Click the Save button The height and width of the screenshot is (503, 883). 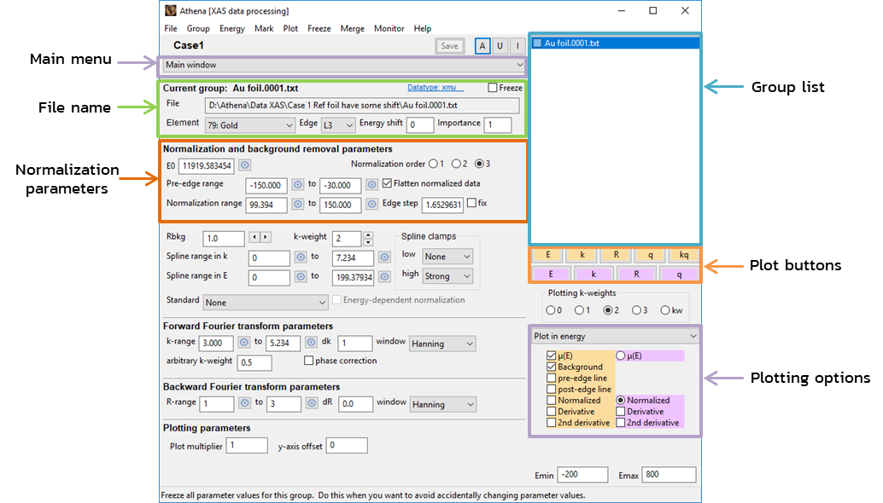(449, 46)
